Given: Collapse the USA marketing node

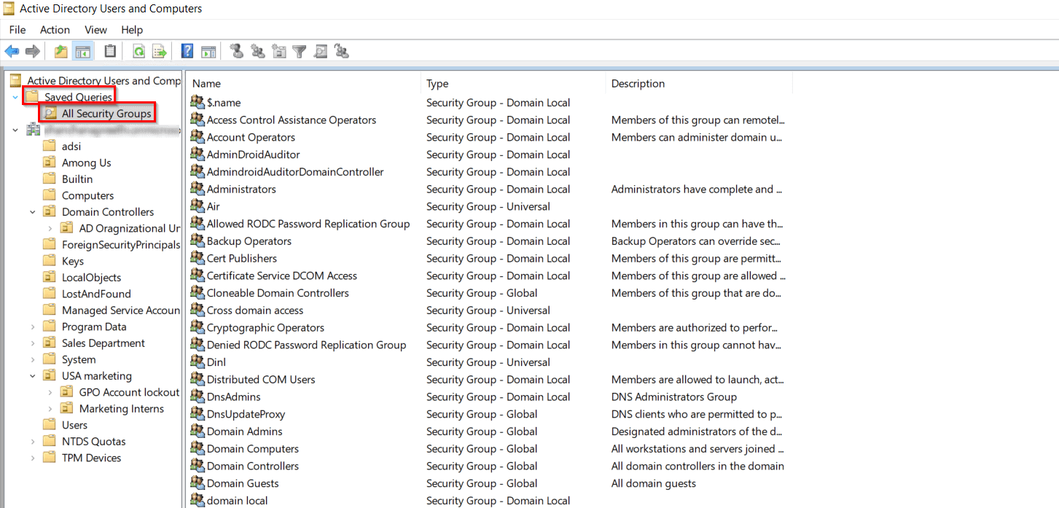Looking at the screenshot, I should tap(32, 375).
